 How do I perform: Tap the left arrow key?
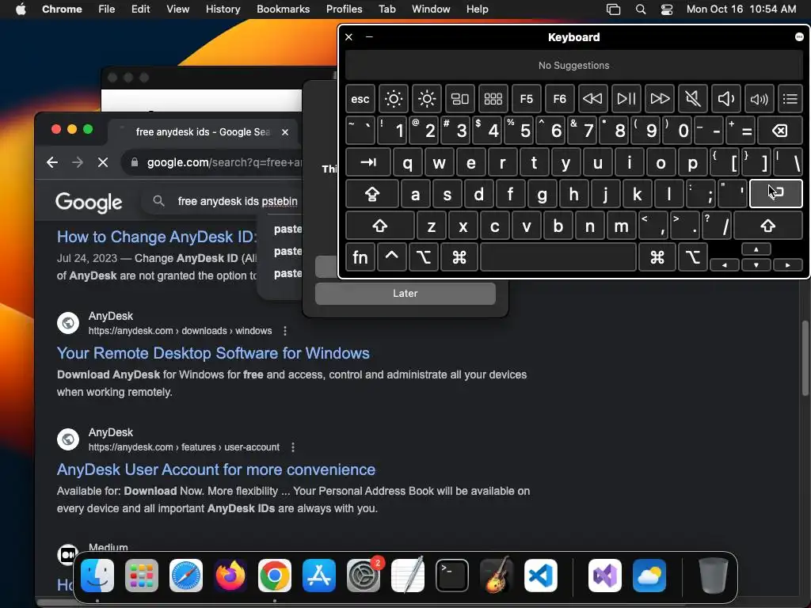[724, 264]
